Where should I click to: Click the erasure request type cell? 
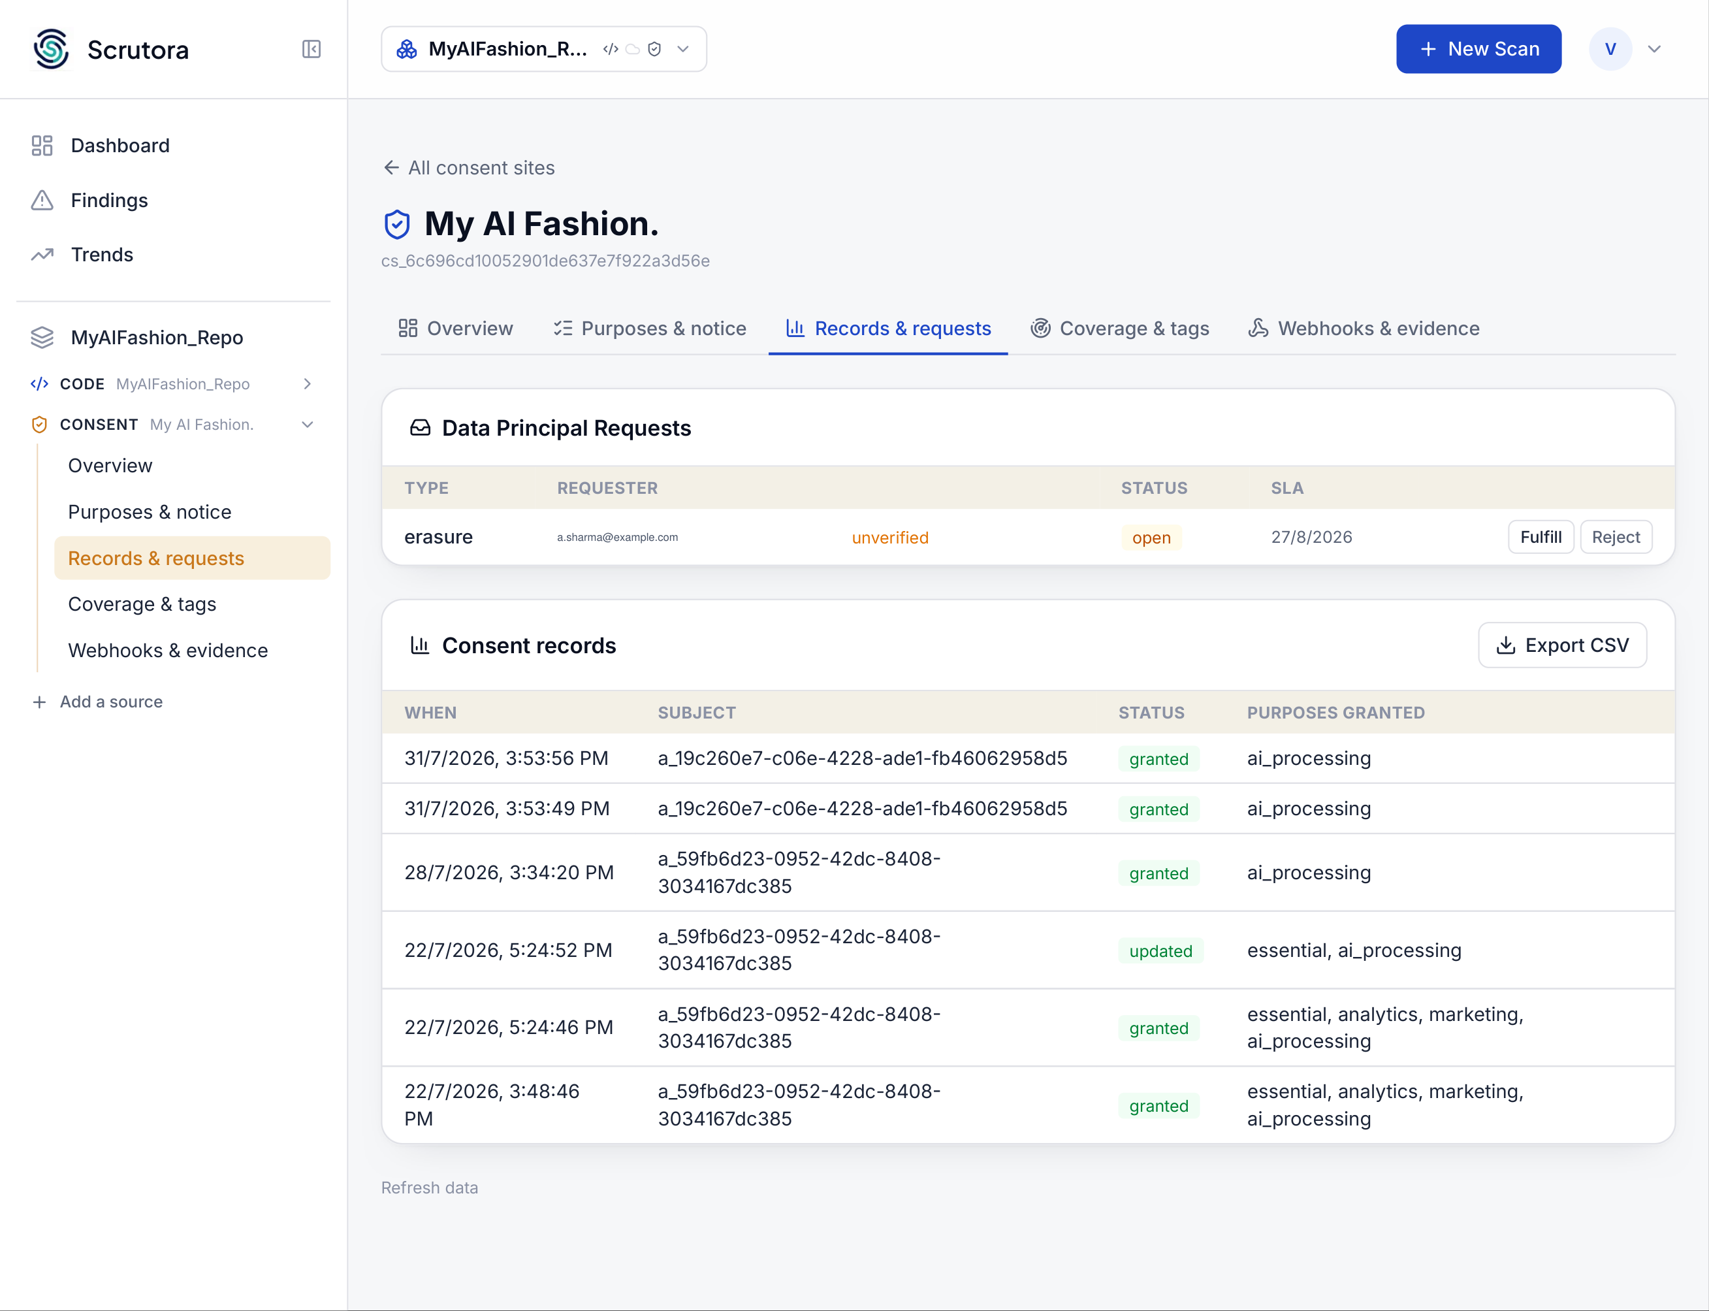tap(438, 537)
